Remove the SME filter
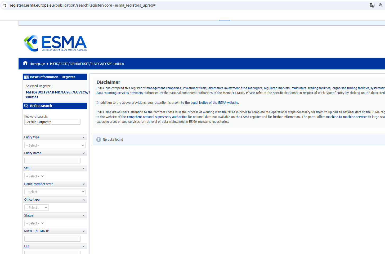Viewport: 385px width, 254px height. (83, 168)
